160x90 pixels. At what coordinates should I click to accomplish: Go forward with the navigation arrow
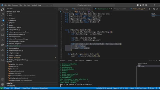51,5
